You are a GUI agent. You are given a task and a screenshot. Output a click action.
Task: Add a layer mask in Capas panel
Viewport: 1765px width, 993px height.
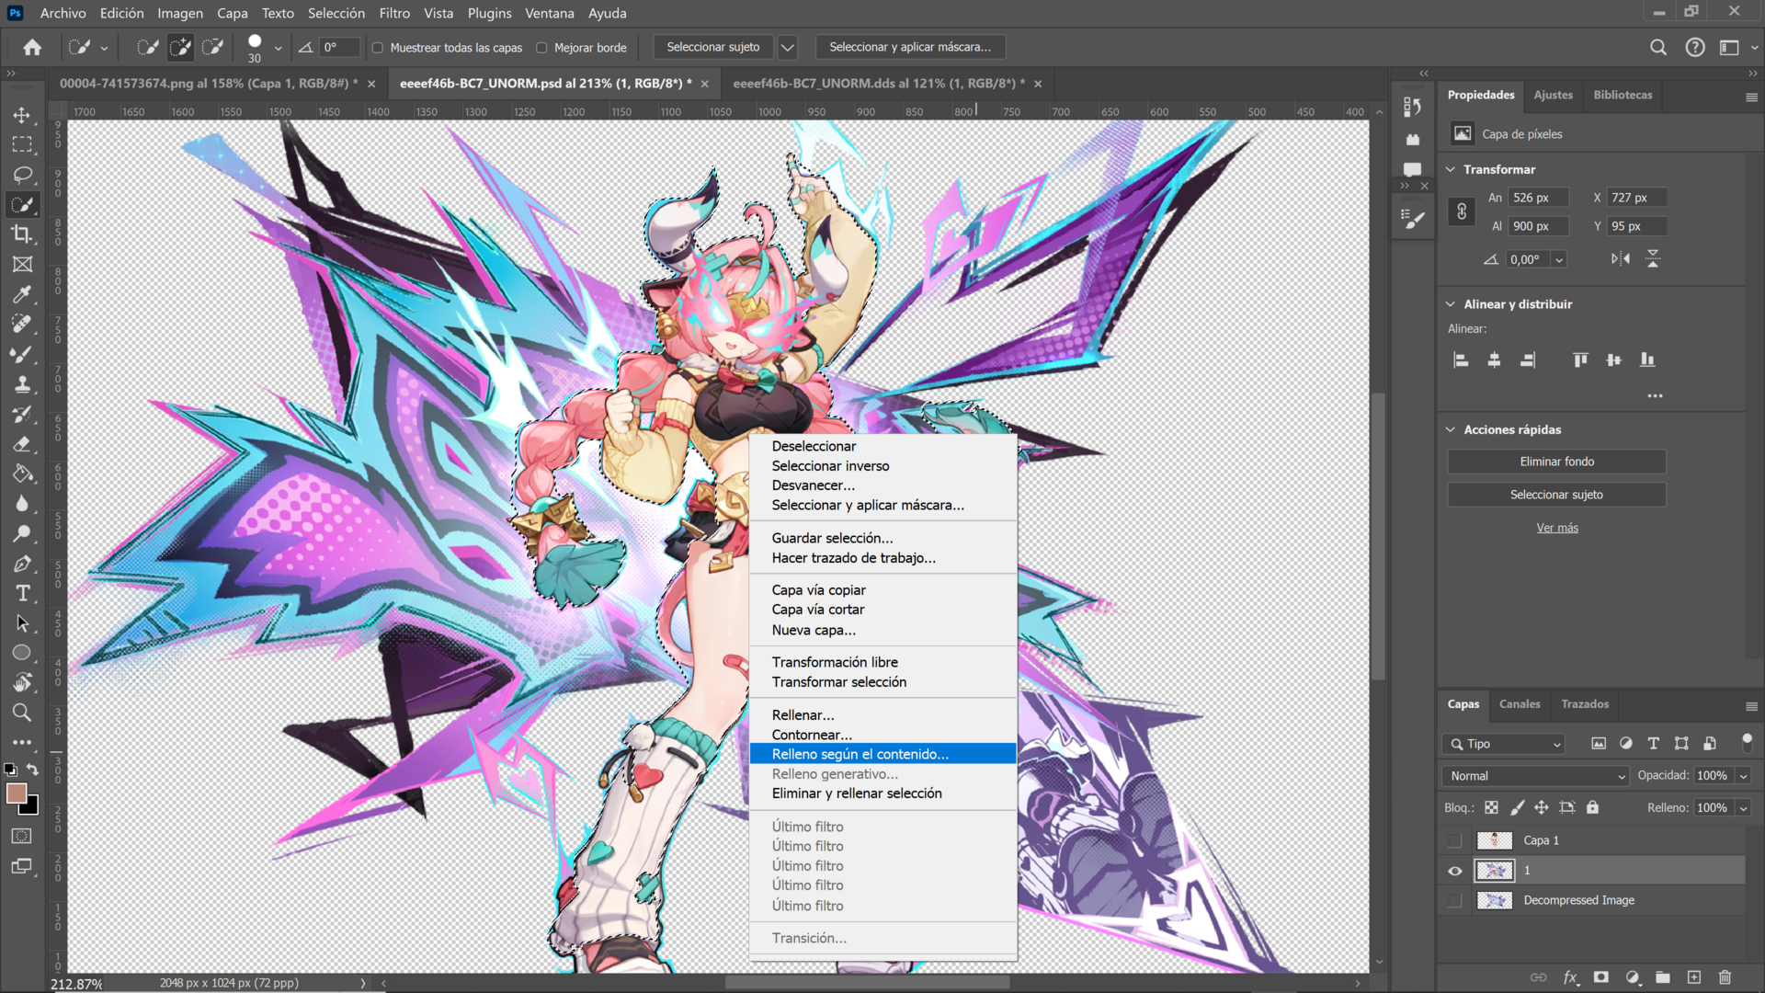coord(1601,977)
